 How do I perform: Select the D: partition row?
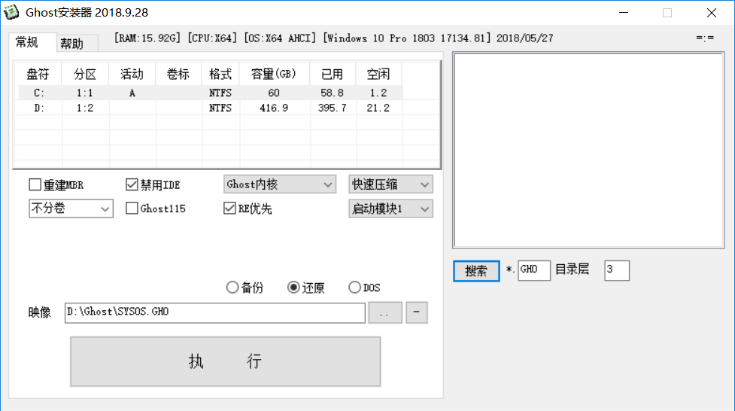210,108
